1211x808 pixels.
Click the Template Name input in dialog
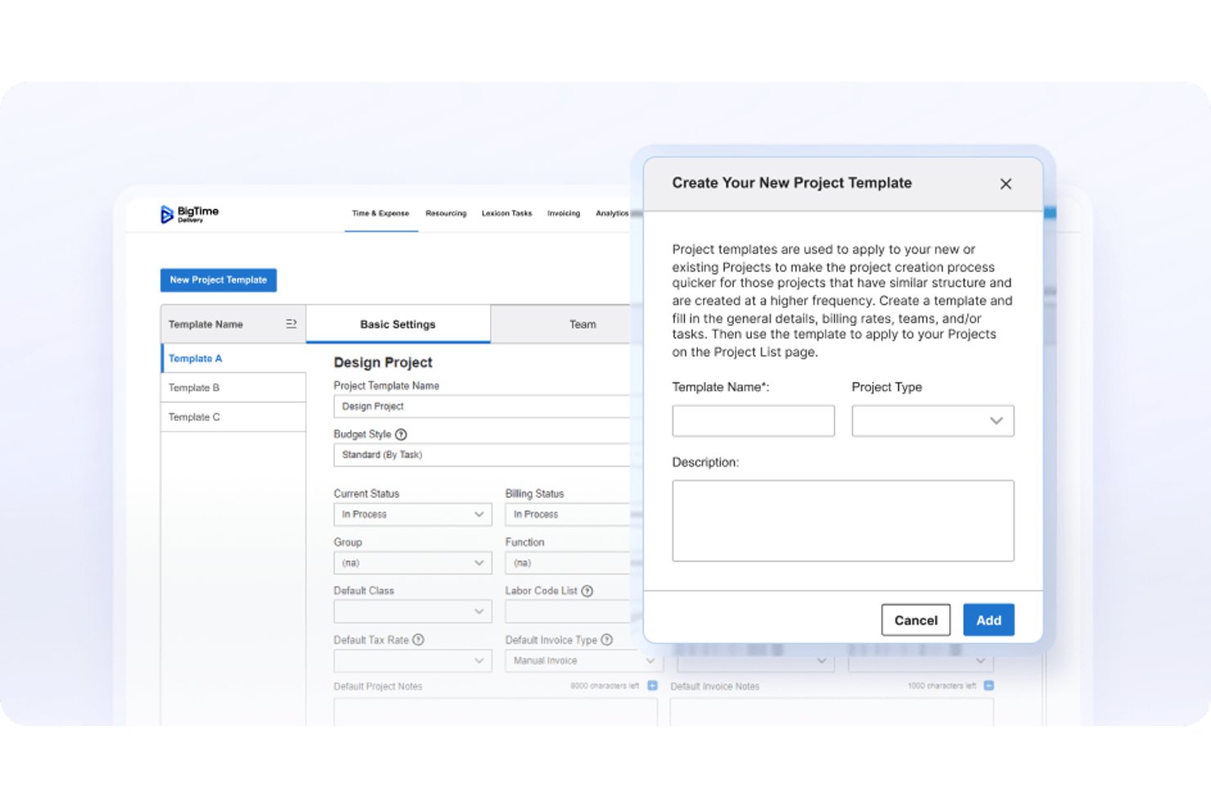coord(754,421)
